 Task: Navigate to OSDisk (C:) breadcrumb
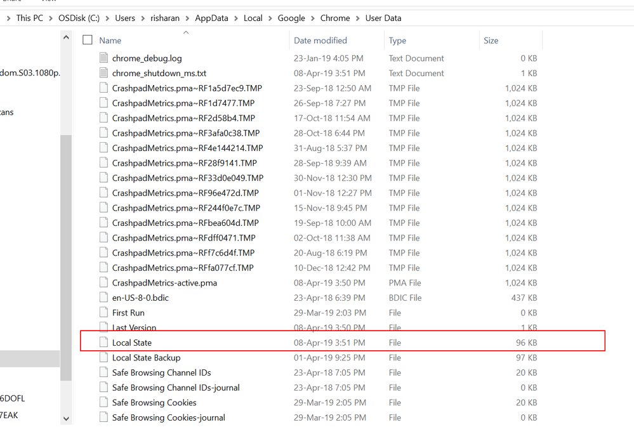[x=79, y=18]
